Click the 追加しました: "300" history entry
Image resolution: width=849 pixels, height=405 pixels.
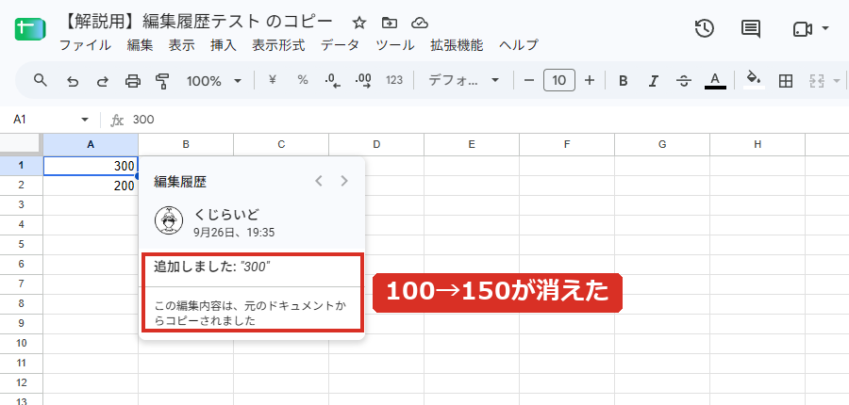[212, 267]
